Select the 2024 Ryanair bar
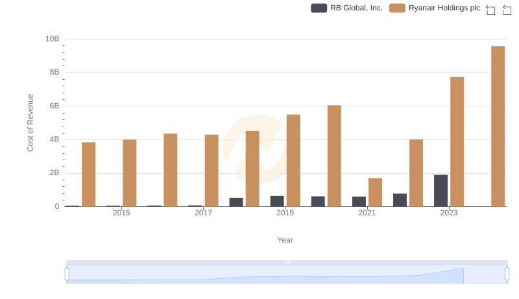519x299 pixels. pyautogui.click(x=498, y=126)
